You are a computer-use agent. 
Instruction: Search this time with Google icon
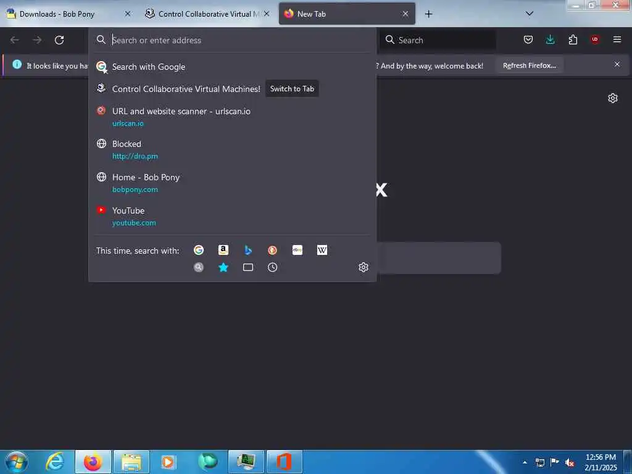199,250
